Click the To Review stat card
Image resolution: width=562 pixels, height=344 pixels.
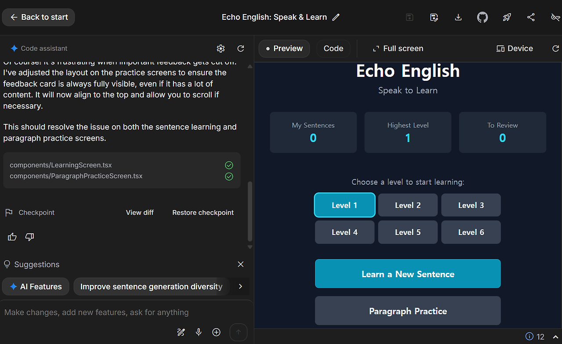[x=503, y=132]
